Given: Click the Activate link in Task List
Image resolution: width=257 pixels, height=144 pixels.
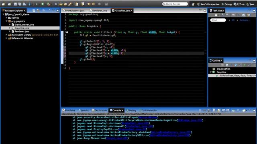Looking at the screenshot, I should (245, 20).
